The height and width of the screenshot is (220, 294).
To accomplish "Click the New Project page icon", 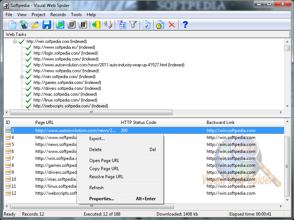I will 12,25.
